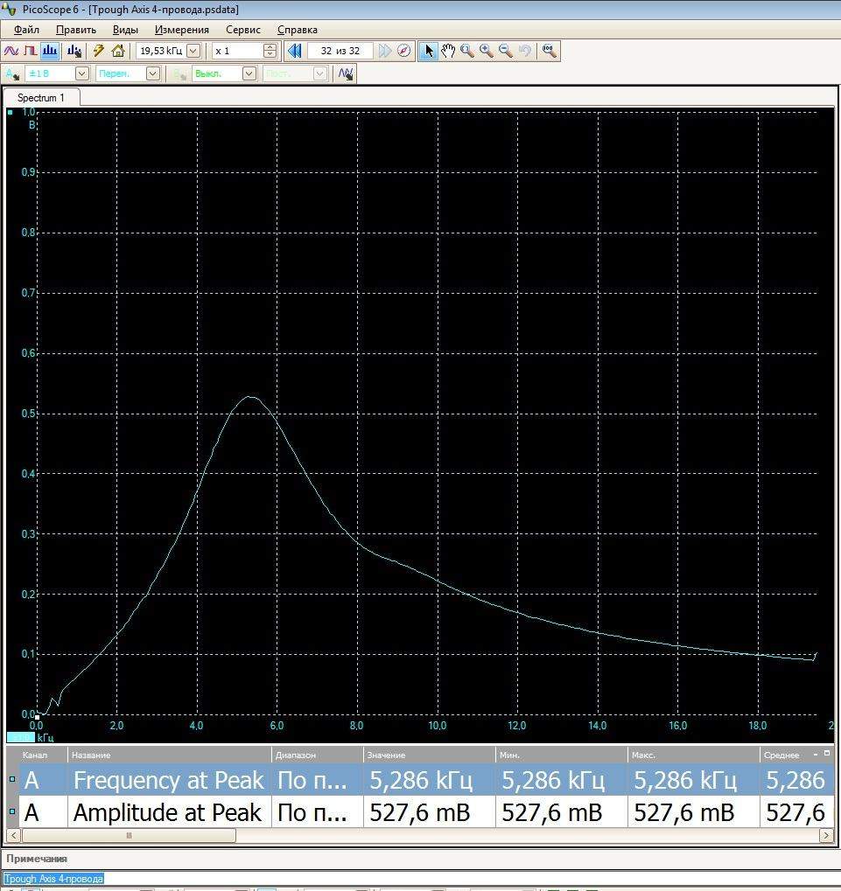This screenshot has width=841, height=891.
Task: Go to next buffer double-arrow icon
Action: 385,51
